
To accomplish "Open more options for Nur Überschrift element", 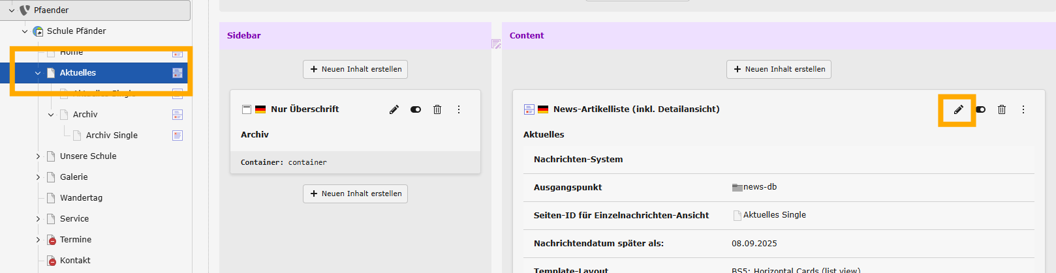I will pyautogui.click(x=459, y=109).
